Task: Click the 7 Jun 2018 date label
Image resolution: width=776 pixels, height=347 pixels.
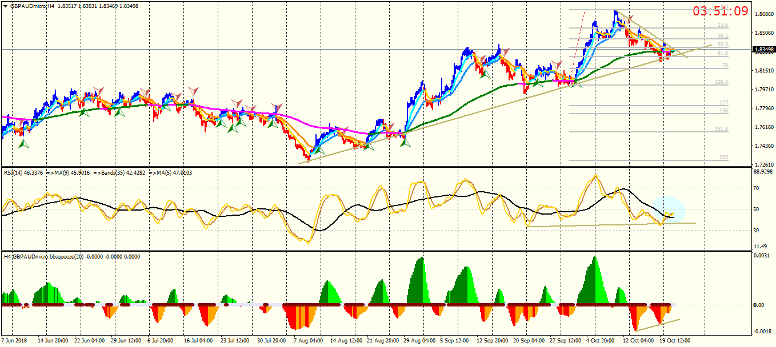Action: pyautogui.click(x=14, y=341)
